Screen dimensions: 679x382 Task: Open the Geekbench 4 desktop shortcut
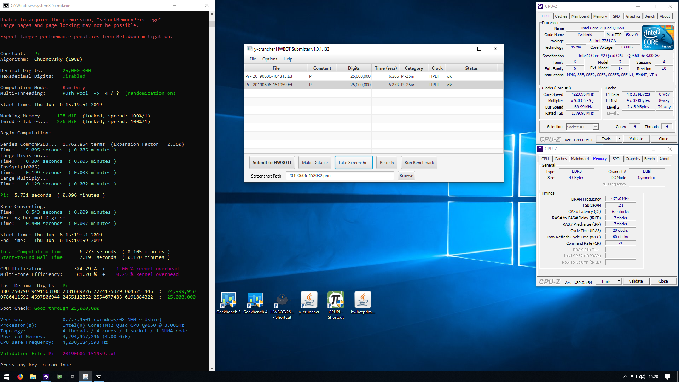(x=255, y=303)
